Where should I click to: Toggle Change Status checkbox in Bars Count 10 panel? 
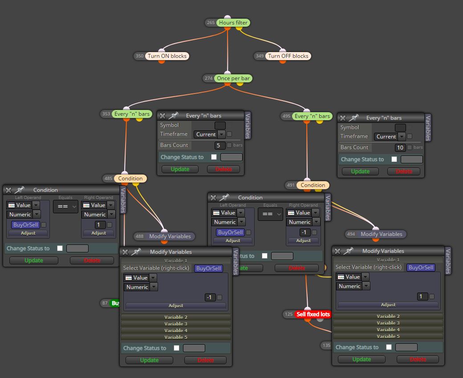click(x=394, y=159)
